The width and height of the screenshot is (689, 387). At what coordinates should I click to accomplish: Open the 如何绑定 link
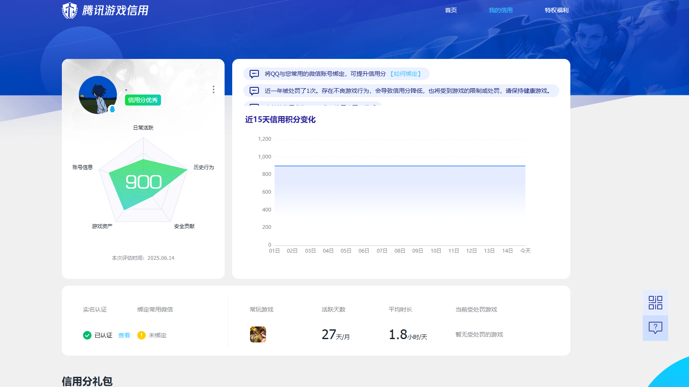[x=406, y=74]
